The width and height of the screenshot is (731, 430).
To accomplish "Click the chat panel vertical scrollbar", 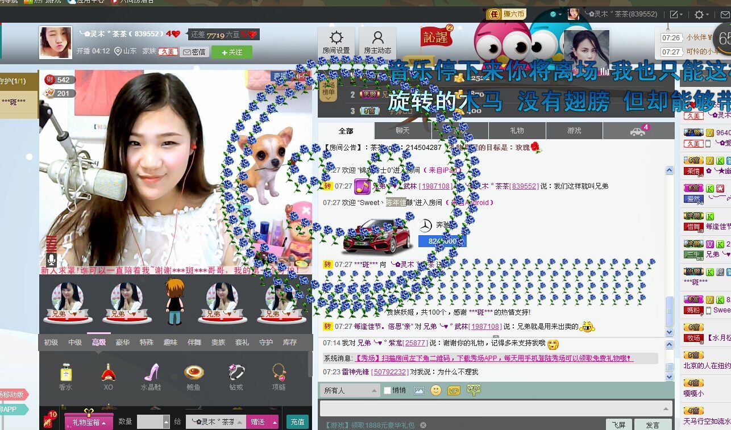I will (x=670, y=250).
